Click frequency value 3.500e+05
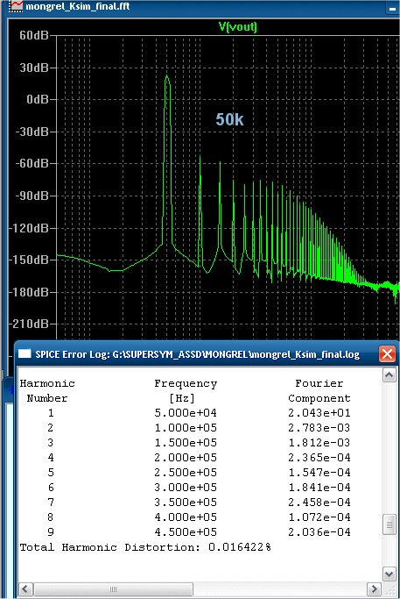The width and height of the screenshot is (400, 599). point(186,503)
